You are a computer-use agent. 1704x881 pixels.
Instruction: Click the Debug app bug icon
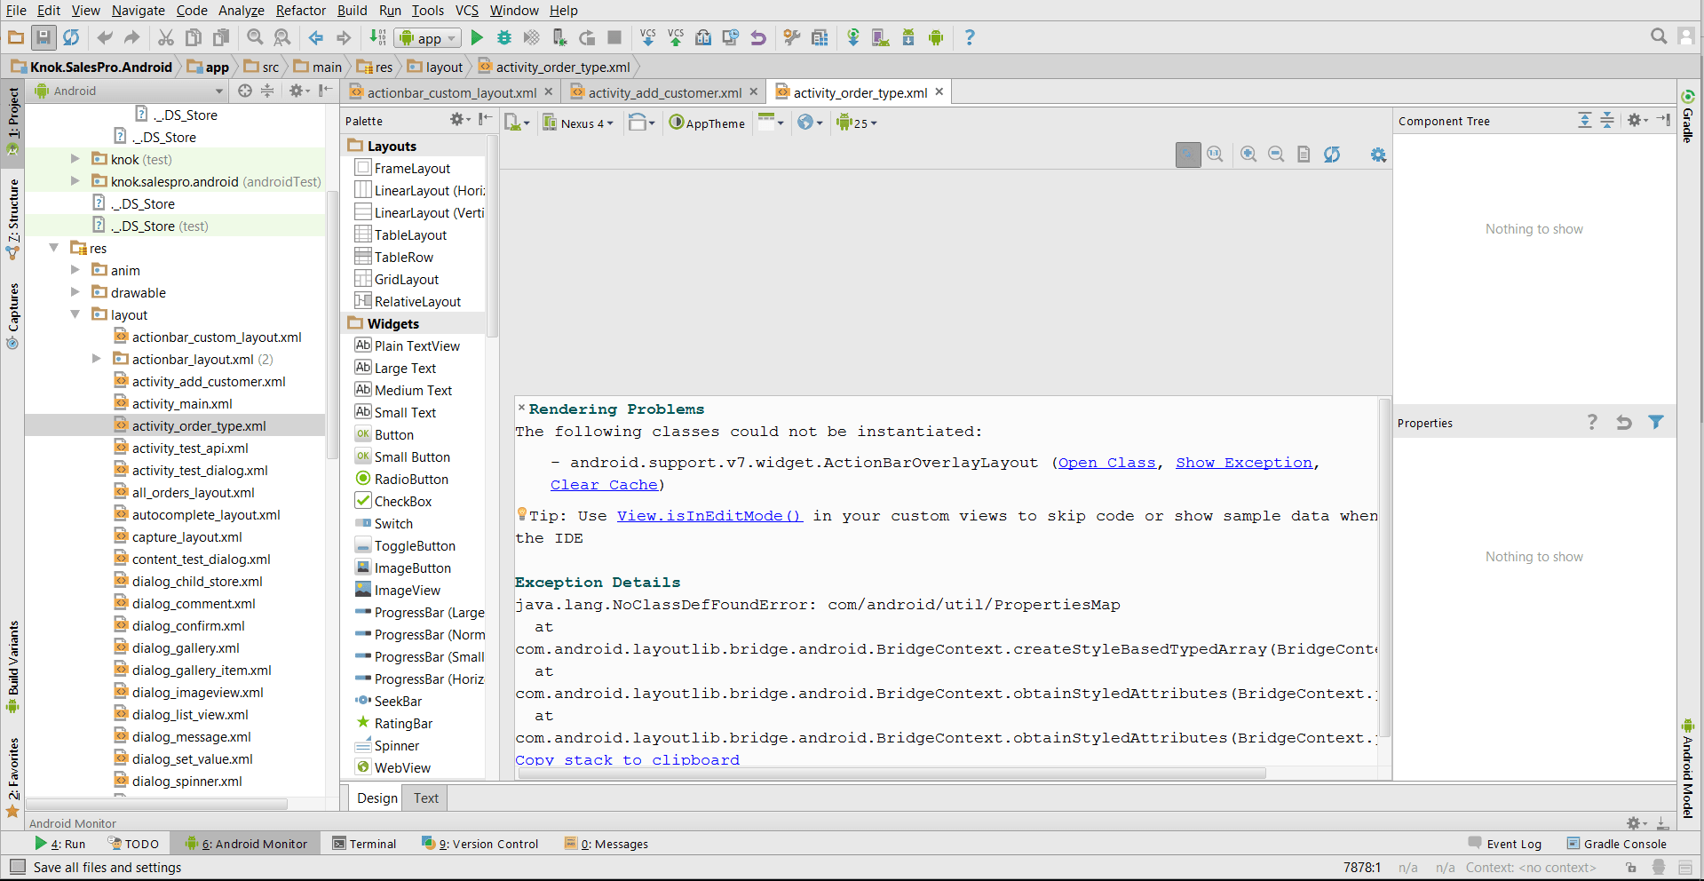pyautogui.click(x=504, y=37)
